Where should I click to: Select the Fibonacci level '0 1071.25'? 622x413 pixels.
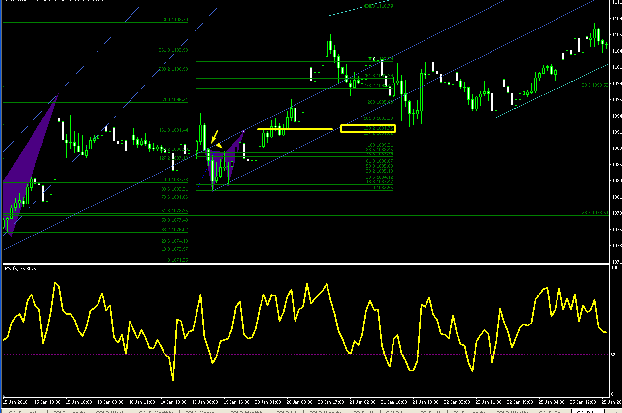(178, 260)
